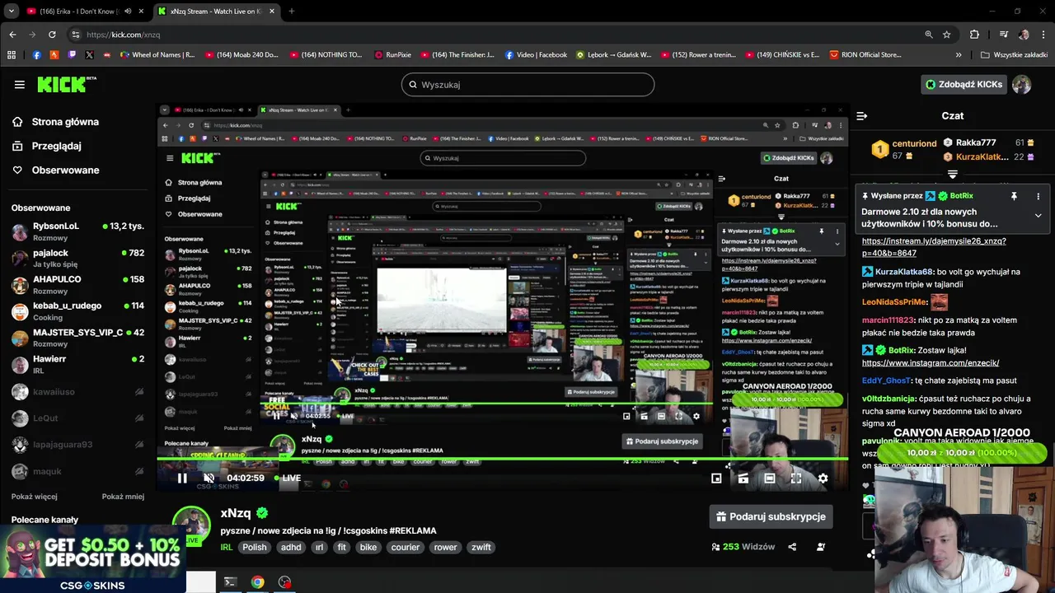Expand the bookmarks overflow chevron
Image resolution: width=1055 pixels, height=593 pixels.
point(958,55)
